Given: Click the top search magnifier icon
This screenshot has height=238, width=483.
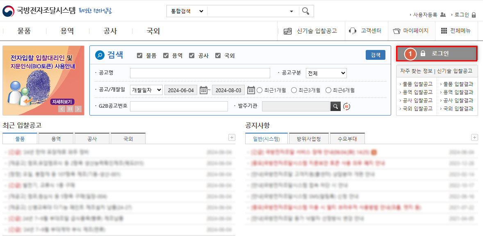Looking at the screenshot, I should [305, 11].
